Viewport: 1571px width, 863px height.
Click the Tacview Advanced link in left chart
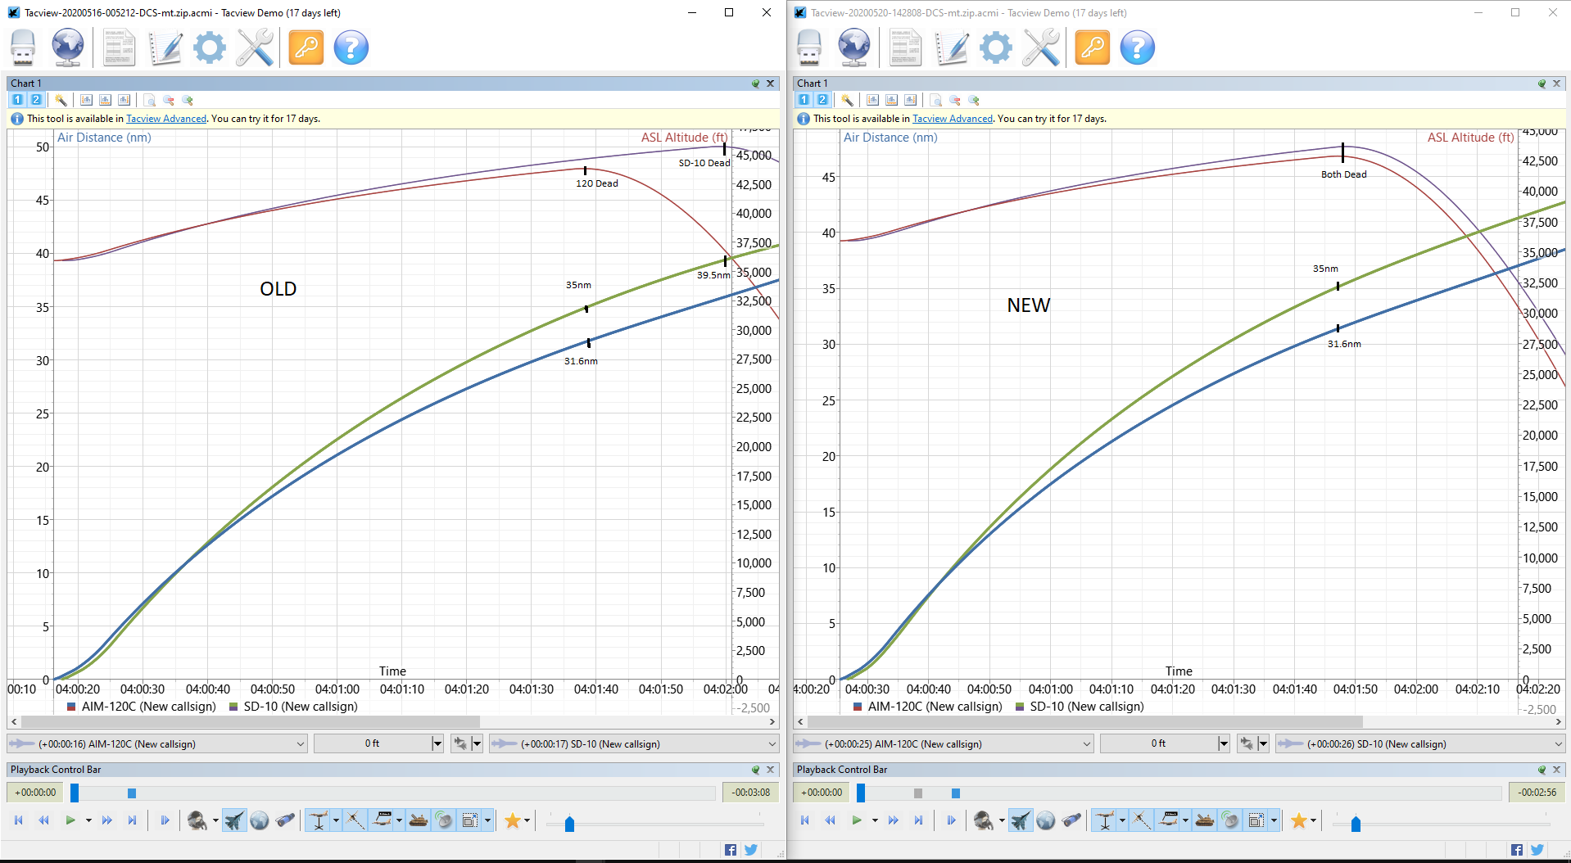166,119
